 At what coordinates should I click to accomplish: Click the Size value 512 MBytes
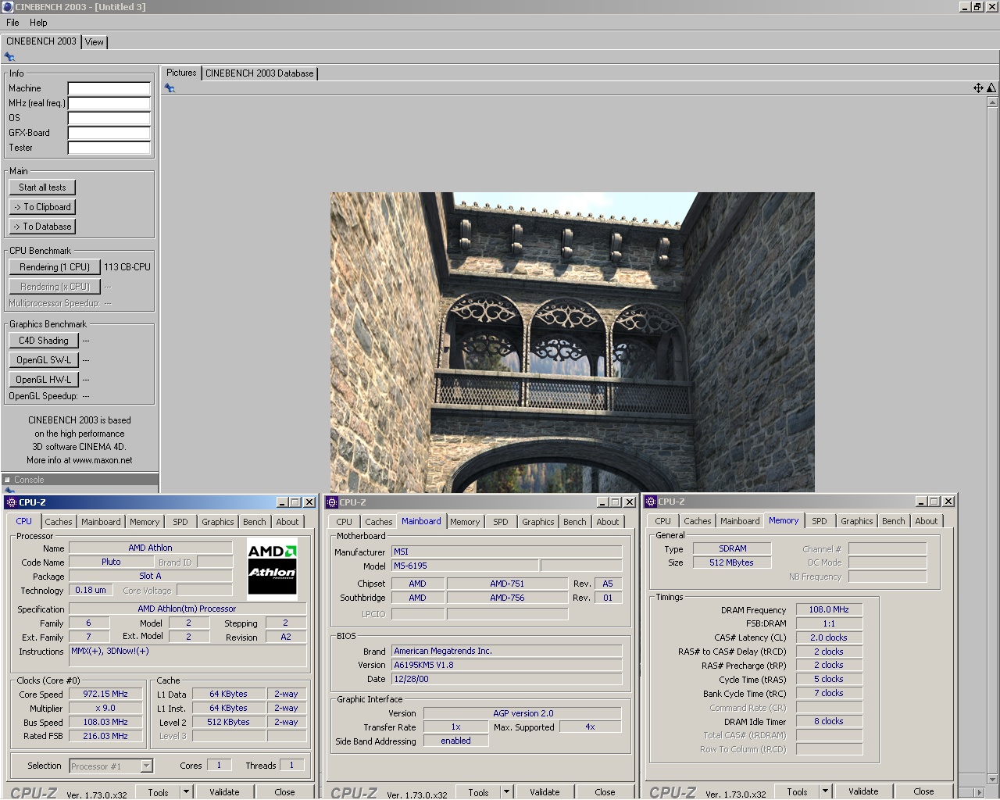(732, 562)
